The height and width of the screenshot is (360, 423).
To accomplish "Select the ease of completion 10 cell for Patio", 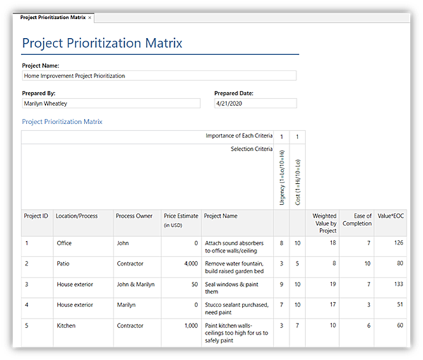I will tap(357, 267).
